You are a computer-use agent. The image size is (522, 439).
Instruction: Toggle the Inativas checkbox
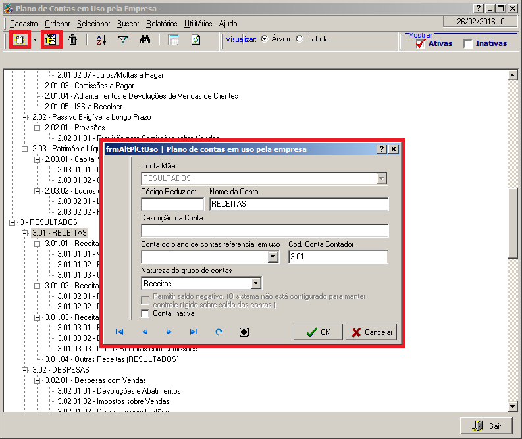point(468,44)
